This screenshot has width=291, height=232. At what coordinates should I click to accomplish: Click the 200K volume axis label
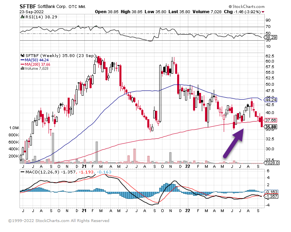tap(14, 156)
